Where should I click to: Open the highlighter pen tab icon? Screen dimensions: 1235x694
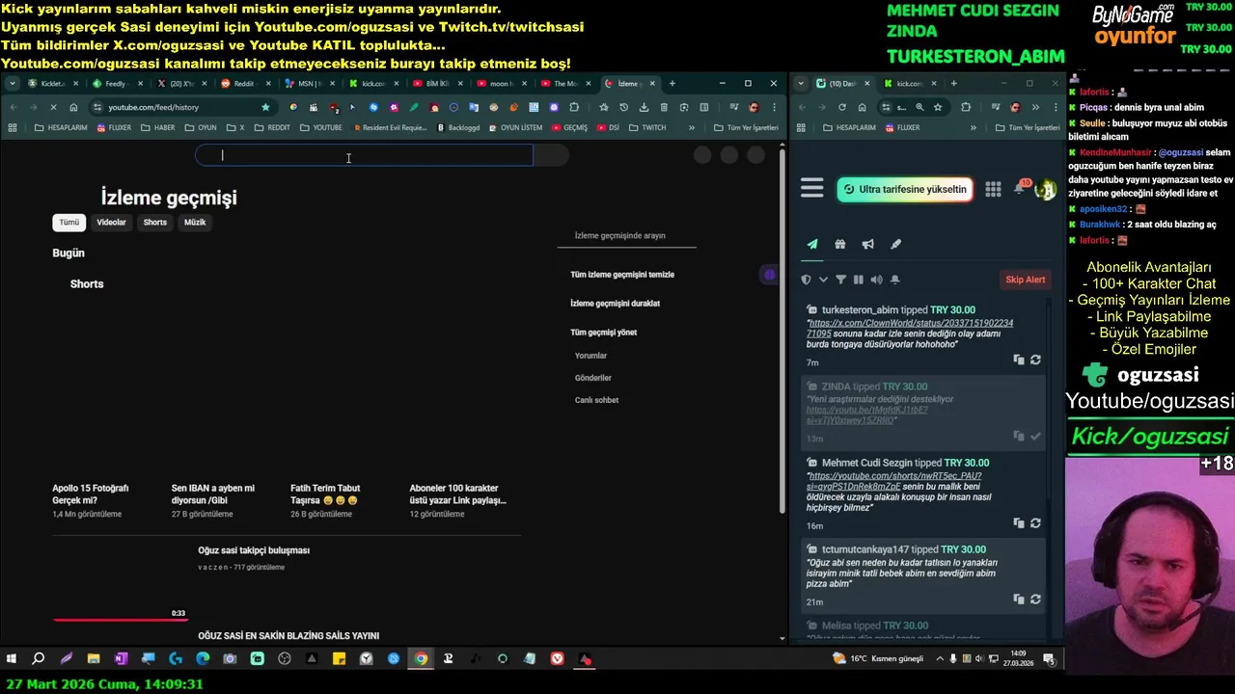pos(895,244)
